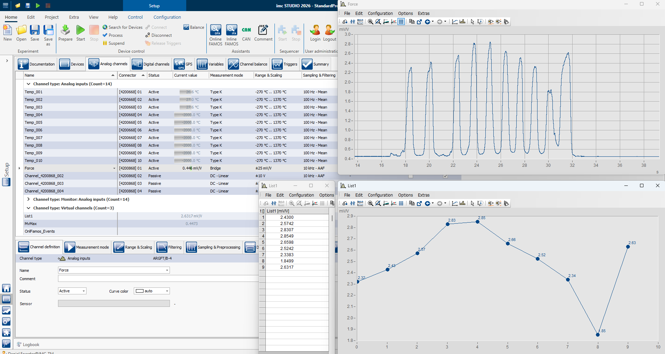665x354 pixels.
Task: Start the measurement with the green Start icon
Action: pos(81,33)
